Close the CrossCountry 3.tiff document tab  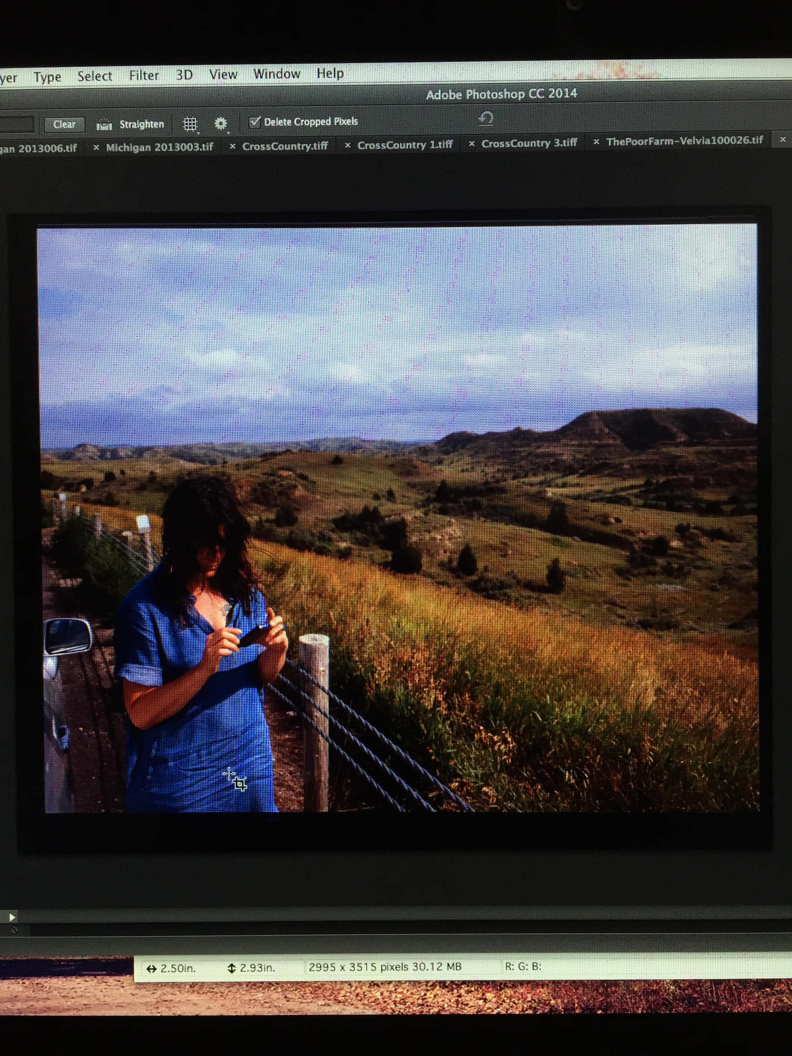tap(472, 143)
